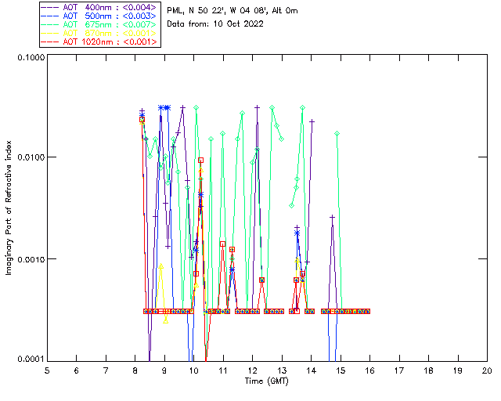Click the x-axis tick label 20
Image resolution: width=501 pixels, height=401 pixels.
487,370
